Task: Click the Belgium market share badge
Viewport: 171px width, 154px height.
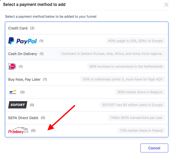Action: click(x=140, y=92)
